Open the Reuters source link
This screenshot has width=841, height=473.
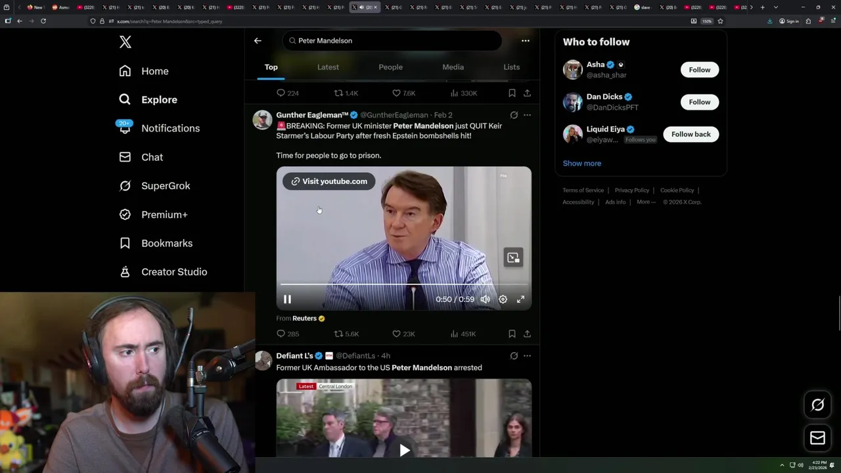coord(309,318)
